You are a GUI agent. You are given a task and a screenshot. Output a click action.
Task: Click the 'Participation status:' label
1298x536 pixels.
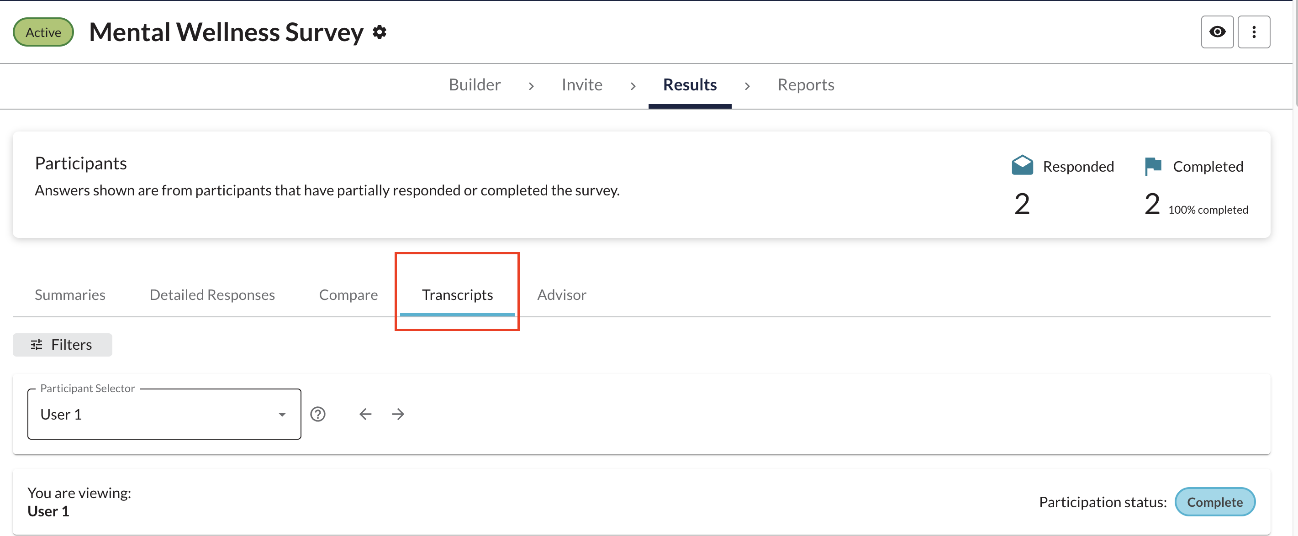click(x=1103, y=502)
